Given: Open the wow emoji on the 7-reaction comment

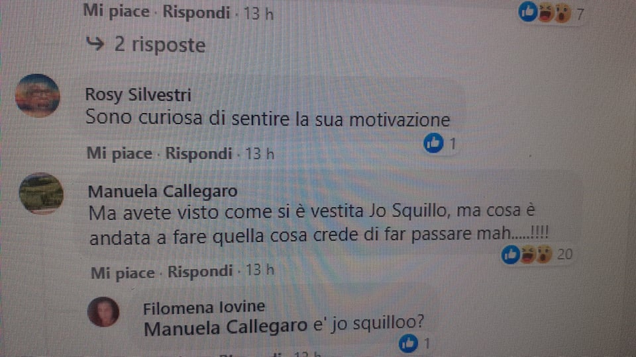Looking at the screenshot, I should [x=562, y=13].
